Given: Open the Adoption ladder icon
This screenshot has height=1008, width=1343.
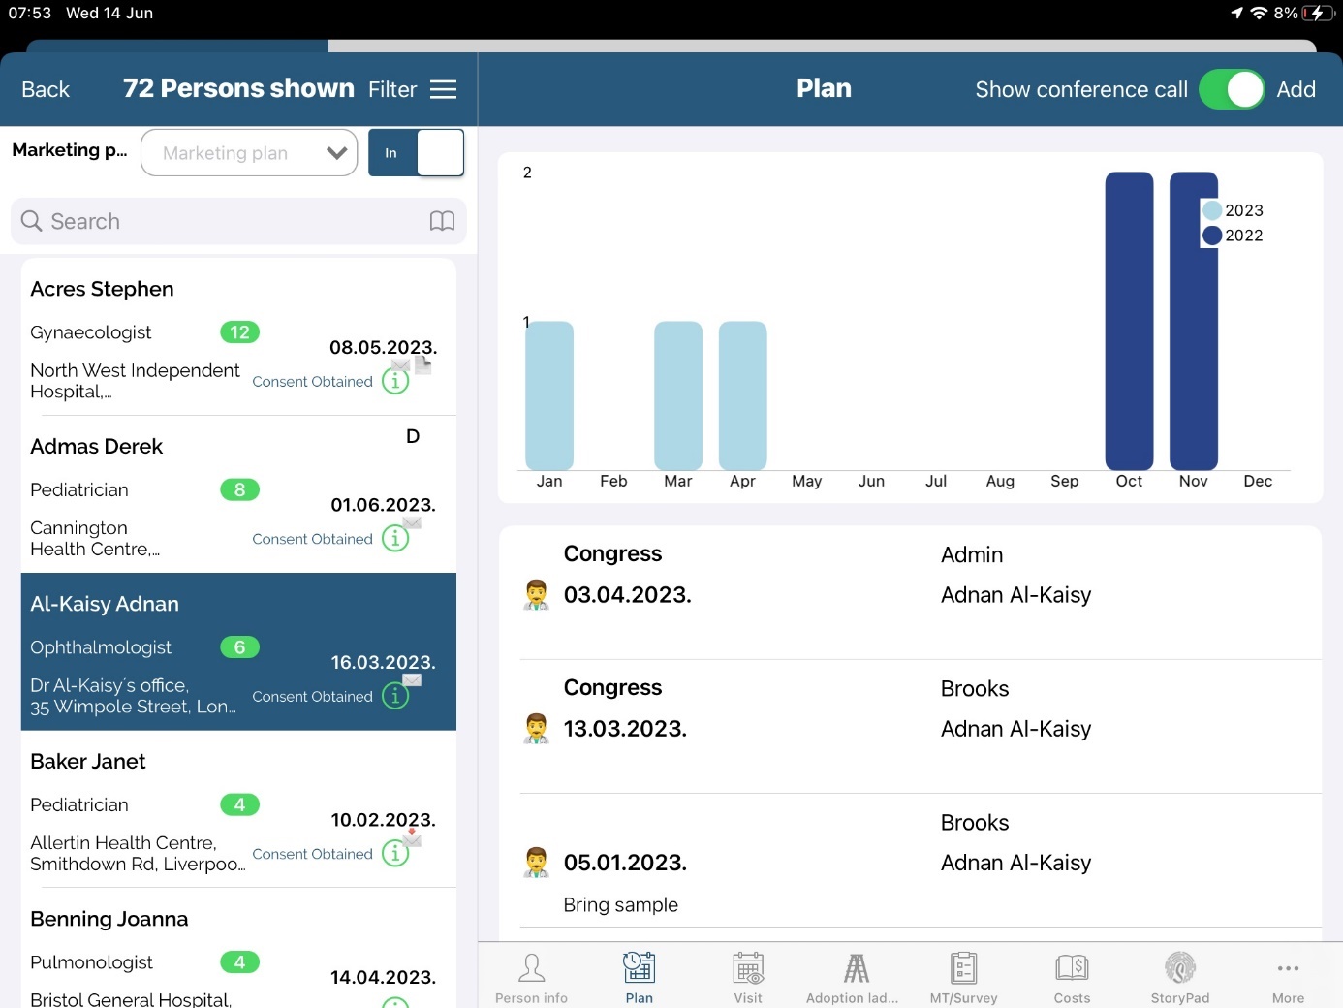Looking at the screenshot, I should pos(855,968).
